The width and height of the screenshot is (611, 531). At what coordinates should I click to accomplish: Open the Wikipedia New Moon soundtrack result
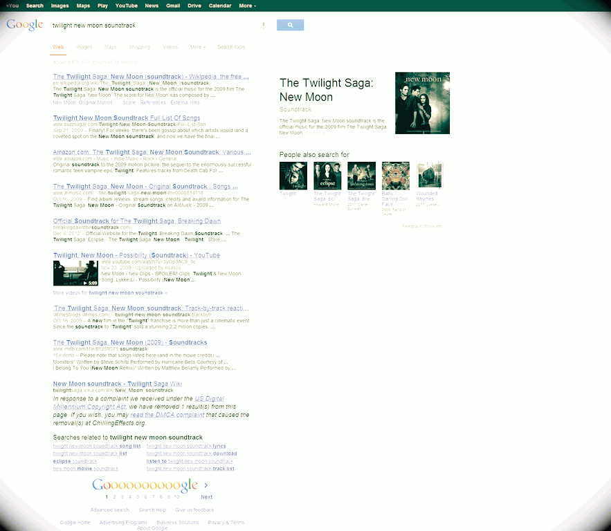(x=151, y=77)
